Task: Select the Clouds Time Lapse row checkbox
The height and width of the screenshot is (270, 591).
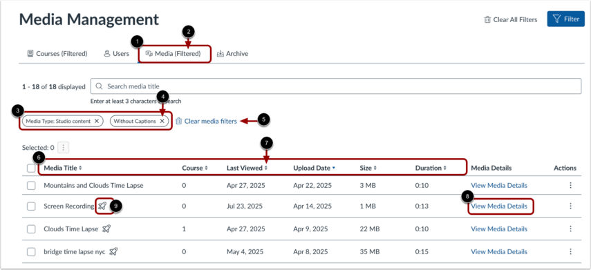Action: pyautogui.click(x=31, y=229)
